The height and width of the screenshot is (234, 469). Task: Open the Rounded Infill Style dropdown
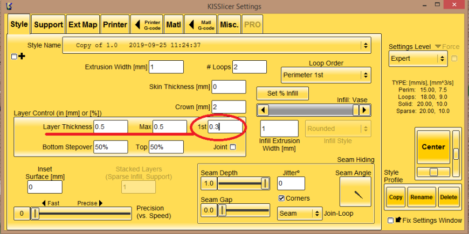point(338,129)
